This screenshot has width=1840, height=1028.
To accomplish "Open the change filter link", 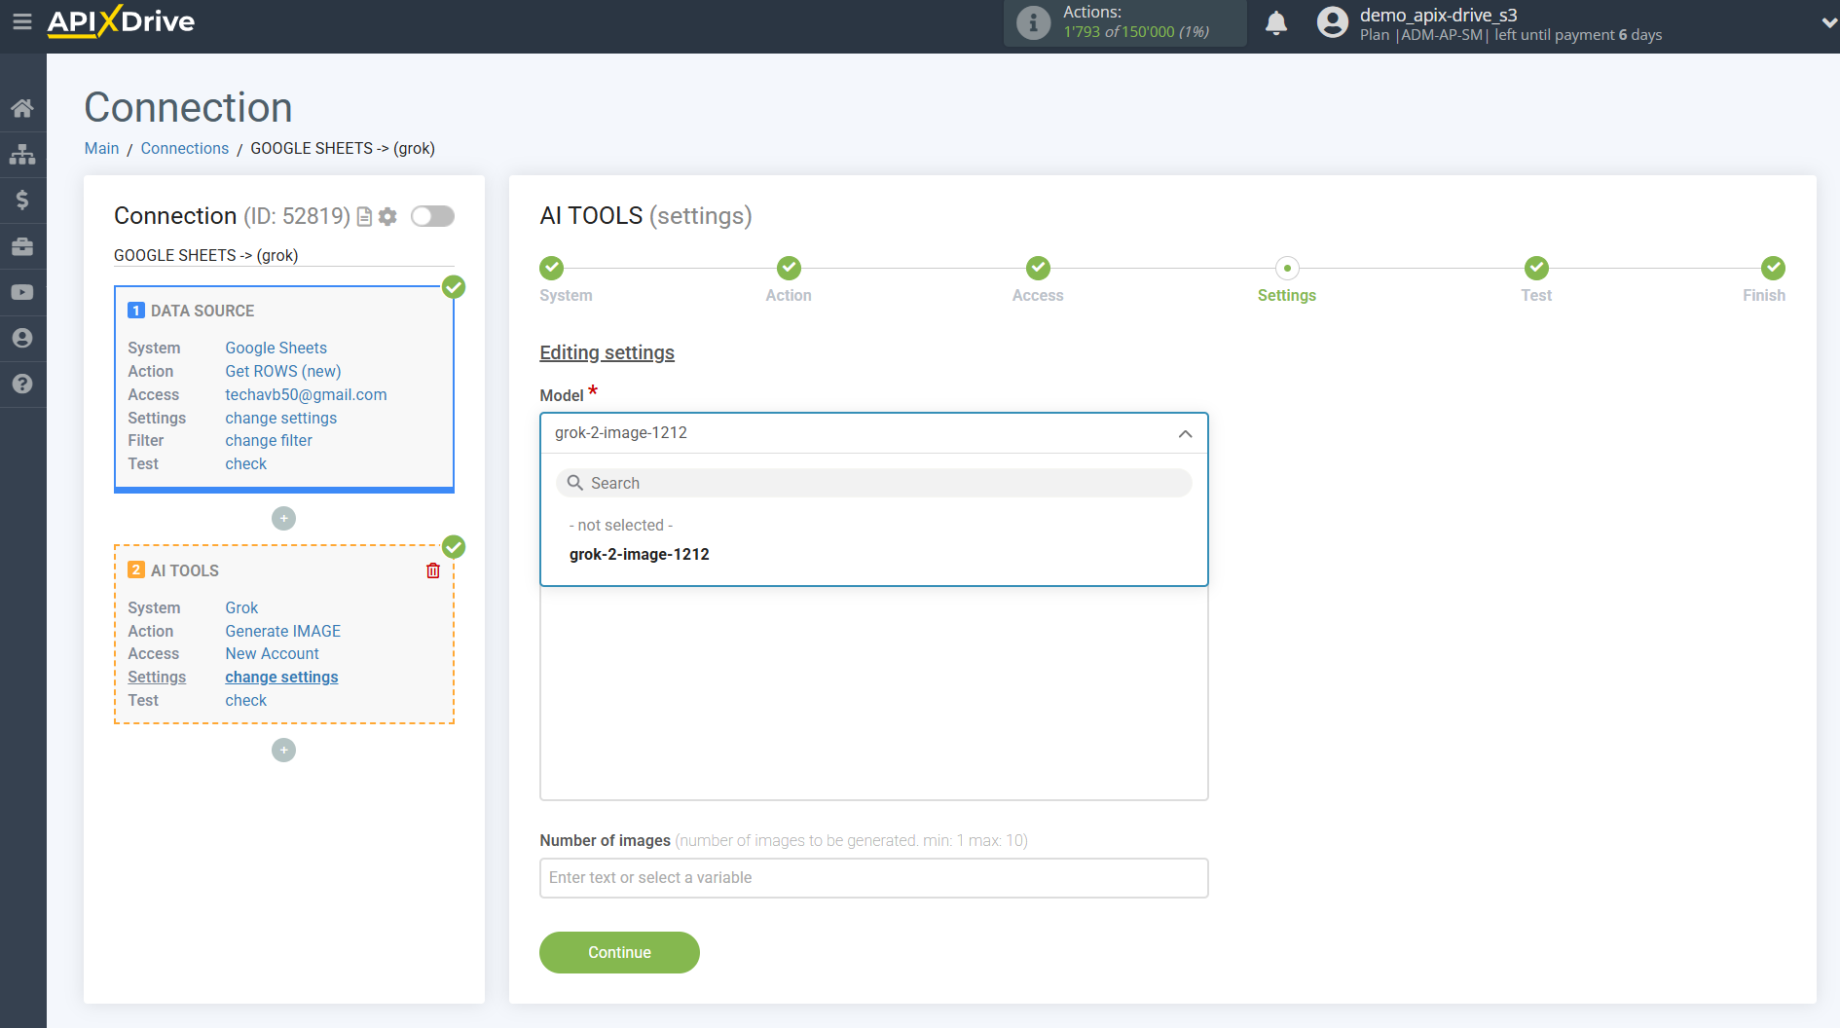I will (x=268, y=440).
